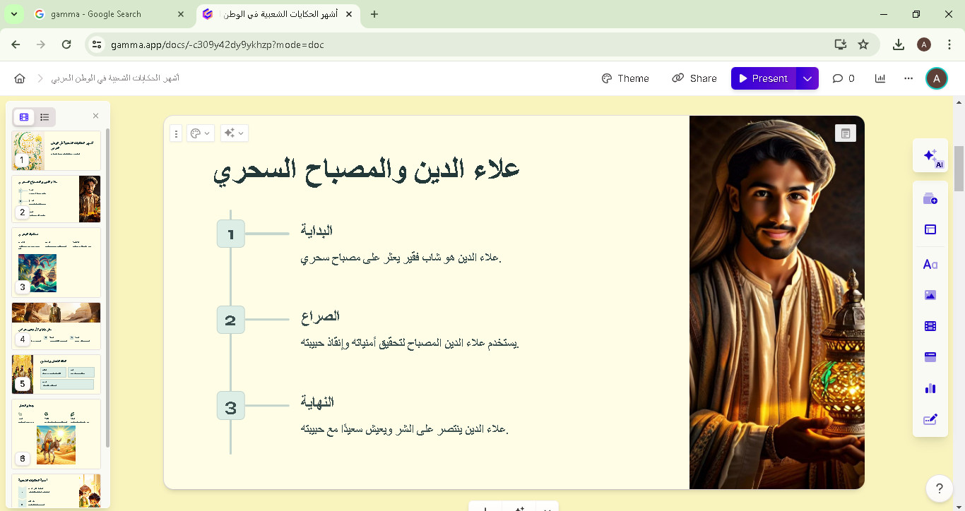Click the Theme button
The width and height of the screenshot is (965, 511).
tap(625, 78)
